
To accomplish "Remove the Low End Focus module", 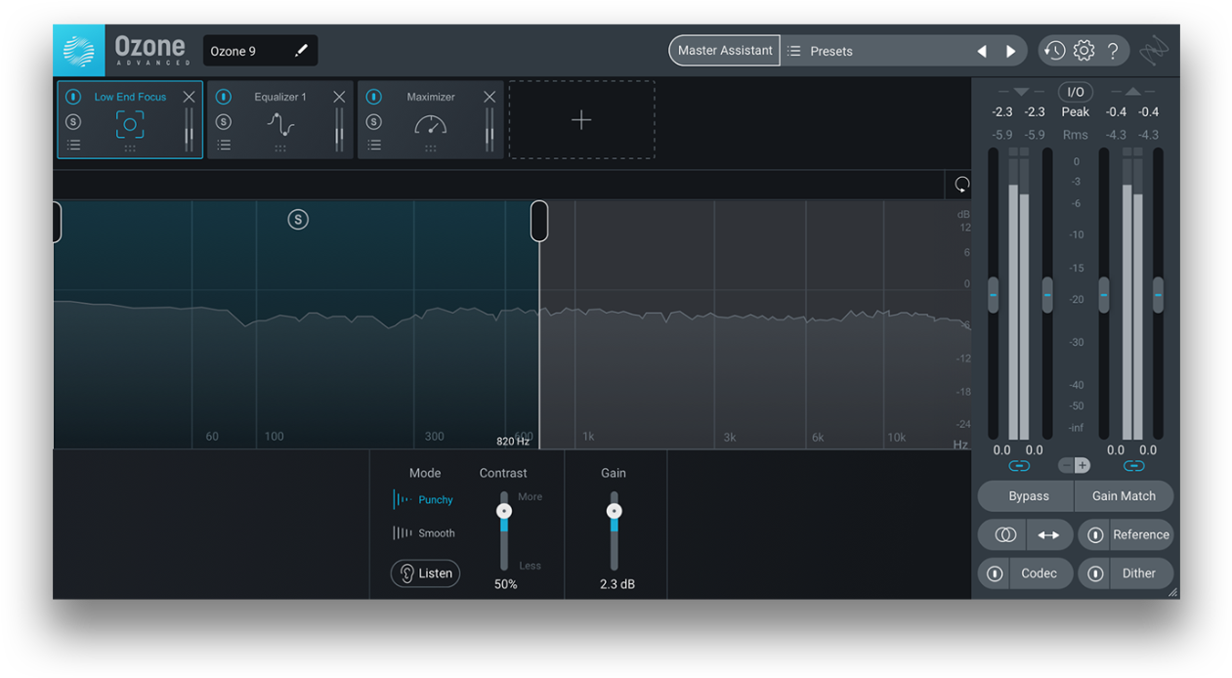I will pyautogui.click(x=189, y=97).
